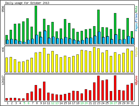Click the 406 maximum visits axis value
Image resolution: width=139 pixels, height=106 pixels.
(3, 50)
